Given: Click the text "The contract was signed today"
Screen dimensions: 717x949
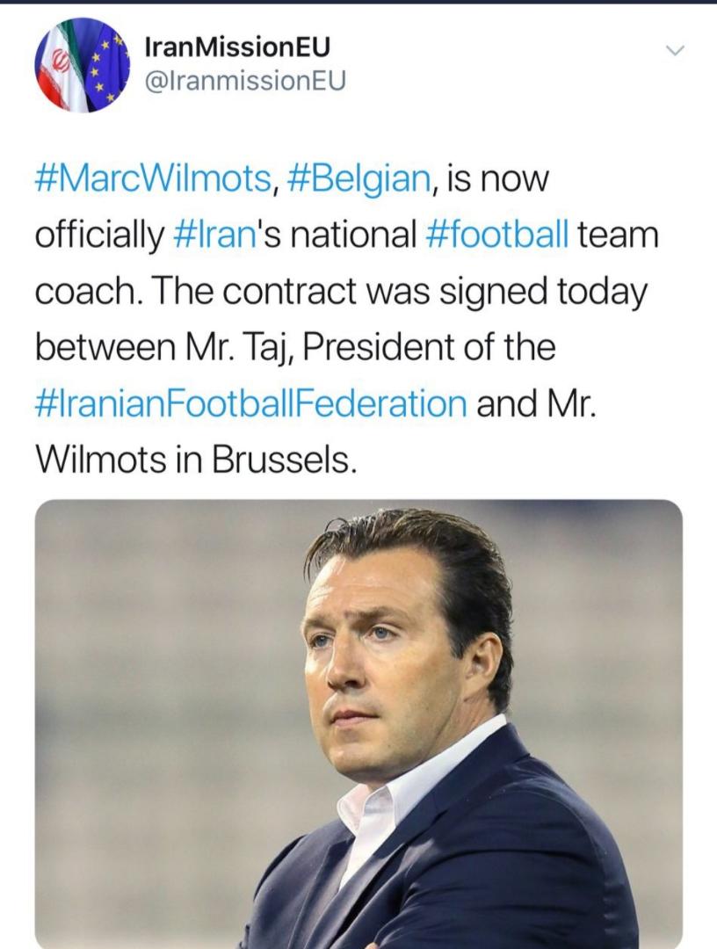Looking at the screenshot, I should pos(401,292).
